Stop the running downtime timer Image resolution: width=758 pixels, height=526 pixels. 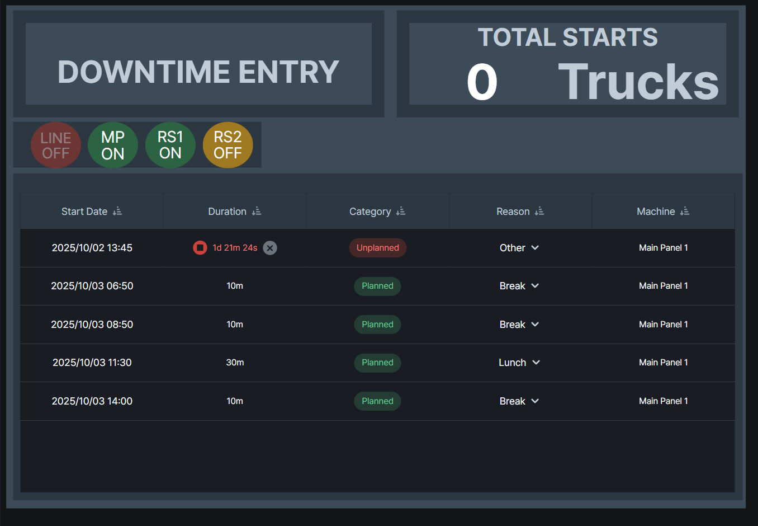pos(200,247)
